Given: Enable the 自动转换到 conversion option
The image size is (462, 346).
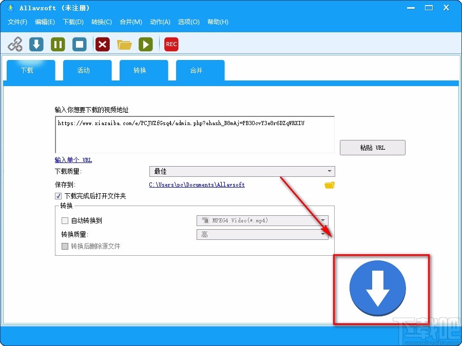Looking at the screenshot, I should point(65,220).
